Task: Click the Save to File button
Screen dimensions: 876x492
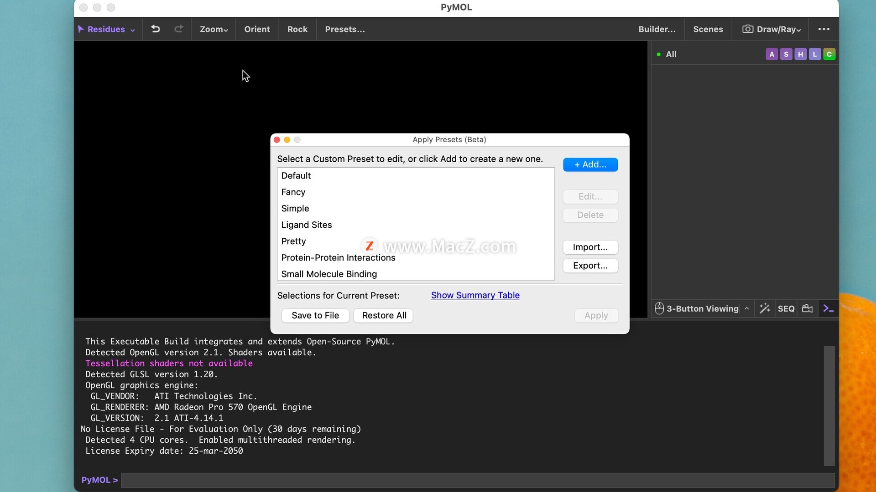Action: pyautogui.click(x=315, y=316)
